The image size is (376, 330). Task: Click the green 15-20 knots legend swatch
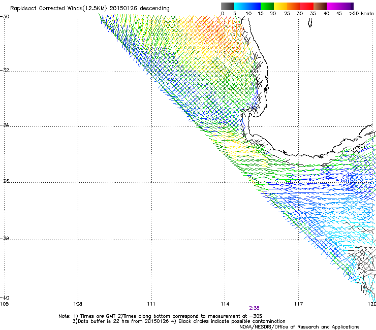(x=267, y=6)
